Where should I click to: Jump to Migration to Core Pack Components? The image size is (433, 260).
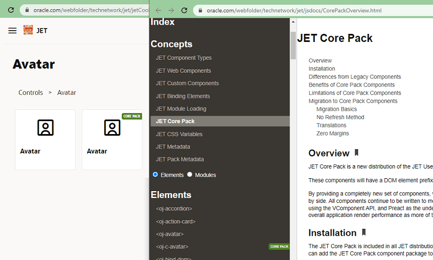tap(353, 101)
